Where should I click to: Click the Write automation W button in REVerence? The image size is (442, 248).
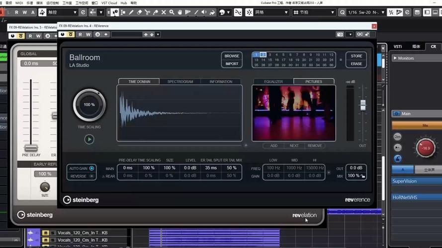point(88,34)
